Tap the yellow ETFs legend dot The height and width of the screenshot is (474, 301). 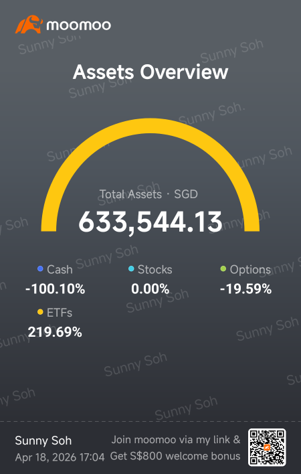pos(40,312)
